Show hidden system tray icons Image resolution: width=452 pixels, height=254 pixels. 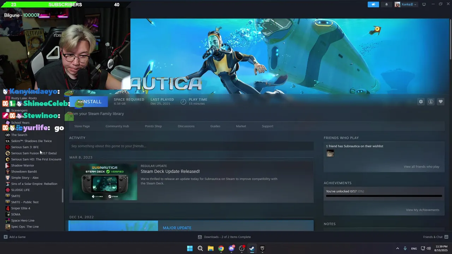coord(397,248)
